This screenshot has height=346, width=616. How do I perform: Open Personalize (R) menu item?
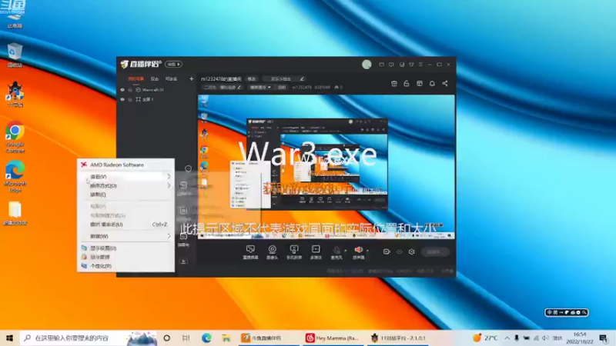[x=126, y=266]
